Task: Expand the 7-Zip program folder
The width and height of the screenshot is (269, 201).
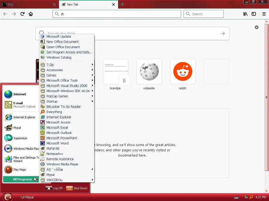Action: [x=67, y=65]
